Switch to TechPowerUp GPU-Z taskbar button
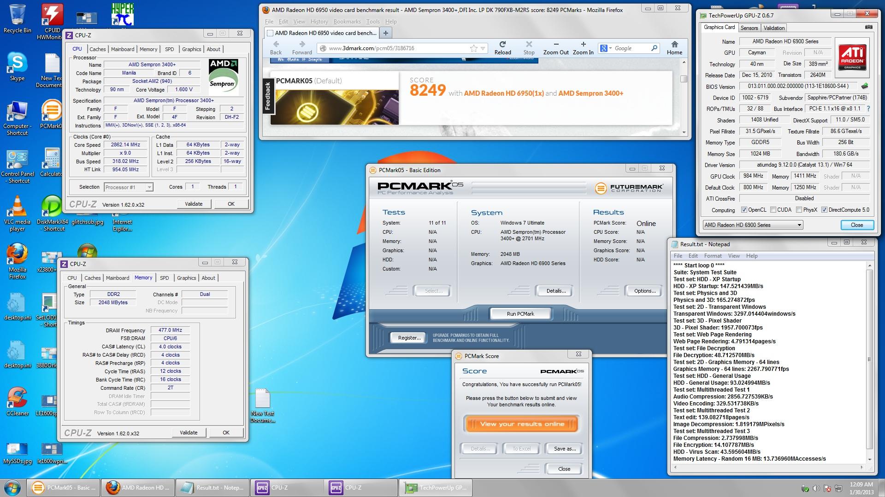 pos(436,488)
